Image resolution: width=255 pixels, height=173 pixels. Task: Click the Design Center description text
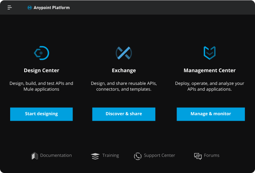(x=41, y=86)
